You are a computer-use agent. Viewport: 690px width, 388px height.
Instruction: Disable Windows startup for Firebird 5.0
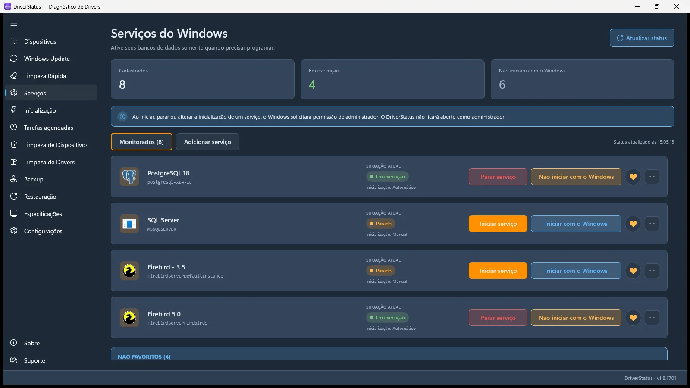(x=576, y=318)
